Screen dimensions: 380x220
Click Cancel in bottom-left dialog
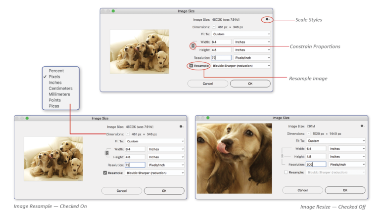click(x=121, y=191)
